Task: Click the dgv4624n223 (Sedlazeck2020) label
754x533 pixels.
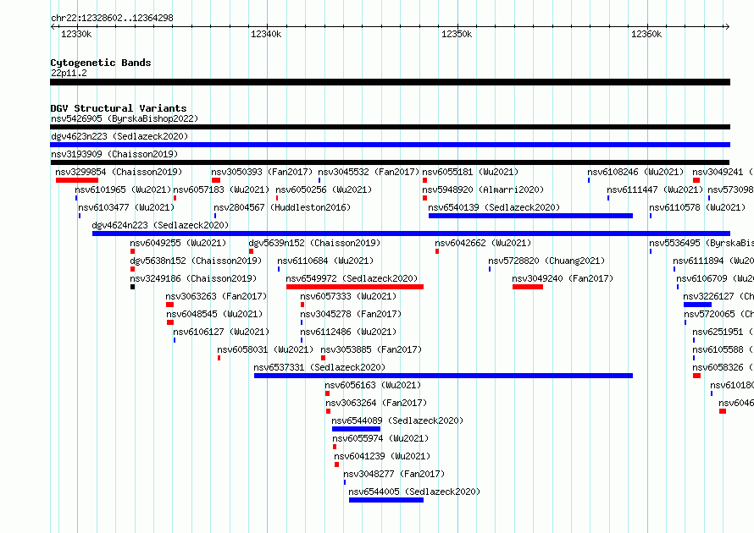Action: pyautogui.click(x=160, y=225)
